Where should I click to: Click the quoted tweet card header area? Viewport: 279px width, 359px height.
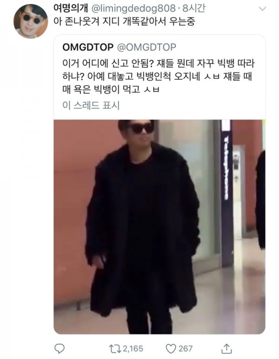coord(159,47)
